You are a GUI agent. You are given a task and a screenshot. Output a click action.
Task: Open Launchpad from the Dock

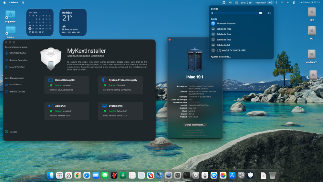(59, 175)
